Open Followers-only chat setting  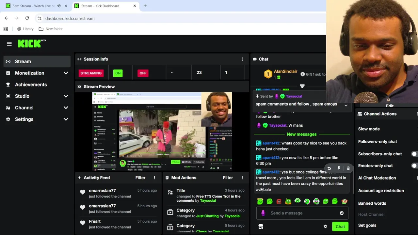click(378, 142)
